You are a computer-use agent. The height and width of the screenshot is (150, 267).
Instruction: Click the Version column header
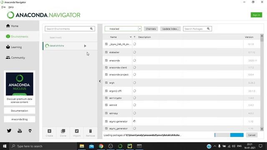coord(249,37)
